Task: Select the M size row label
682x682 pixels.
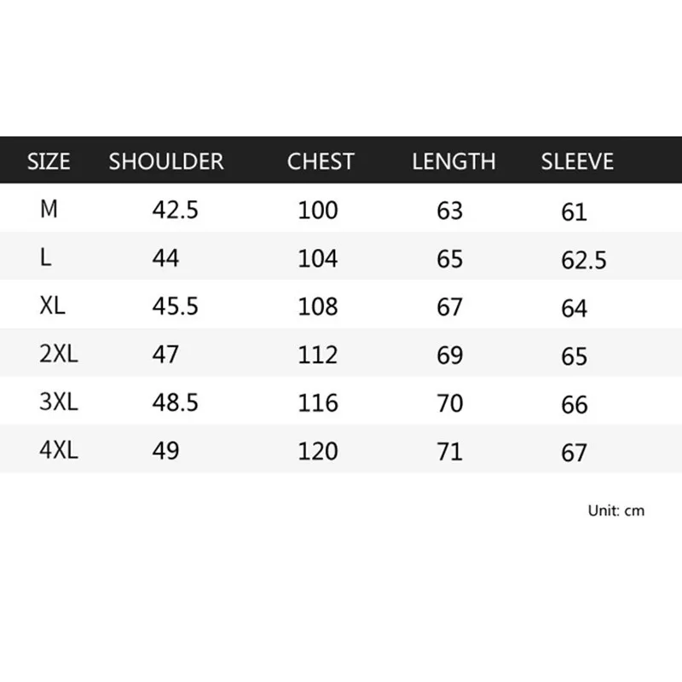Action: click(49, 209)
